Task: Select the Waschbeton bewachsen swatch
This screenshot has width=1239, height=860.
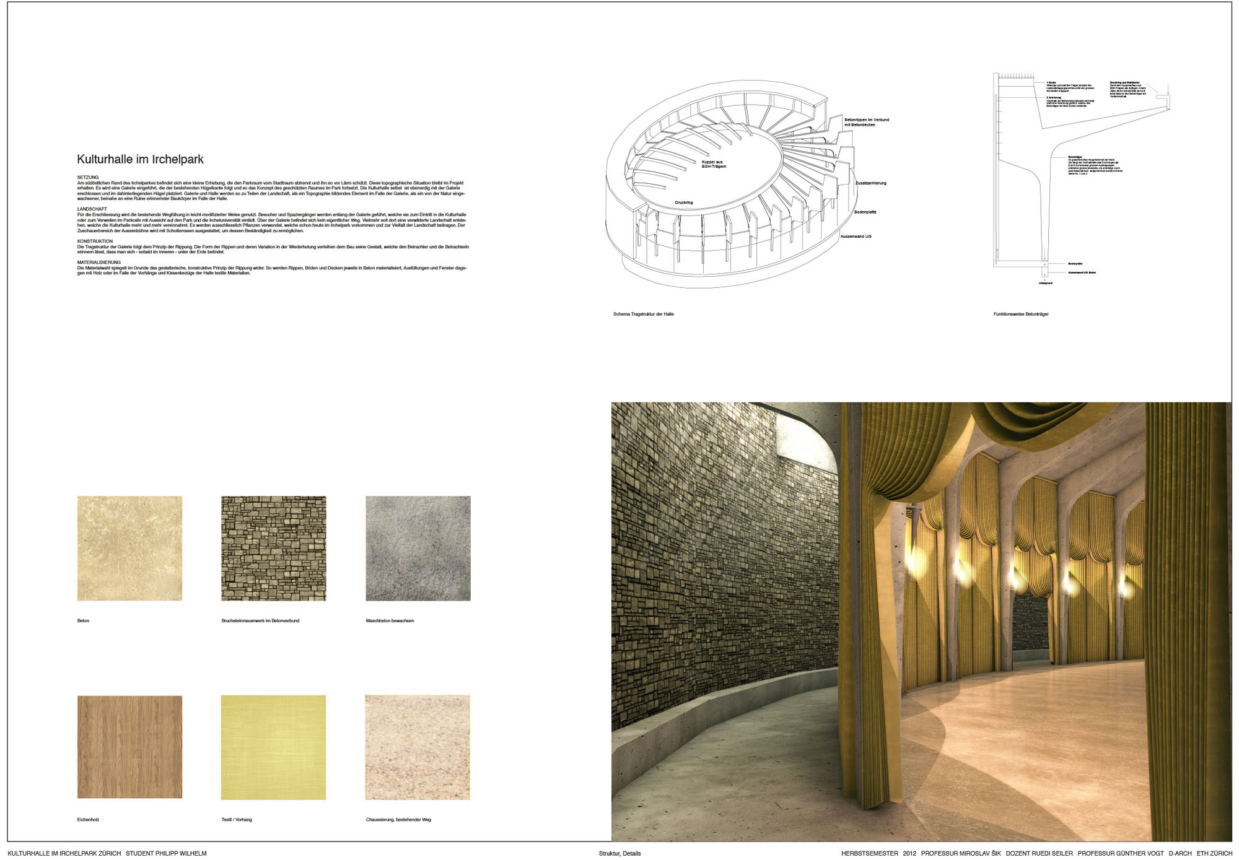Action: click(x=418, y=549)
